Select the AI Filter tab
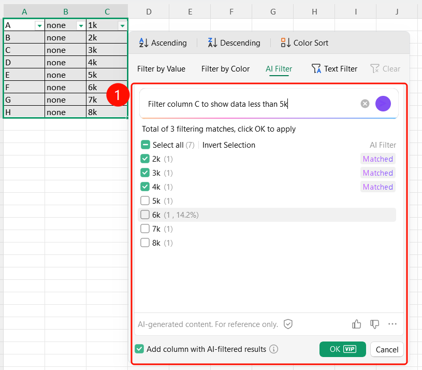Screen dimensions: 422x370 [279, 69]
